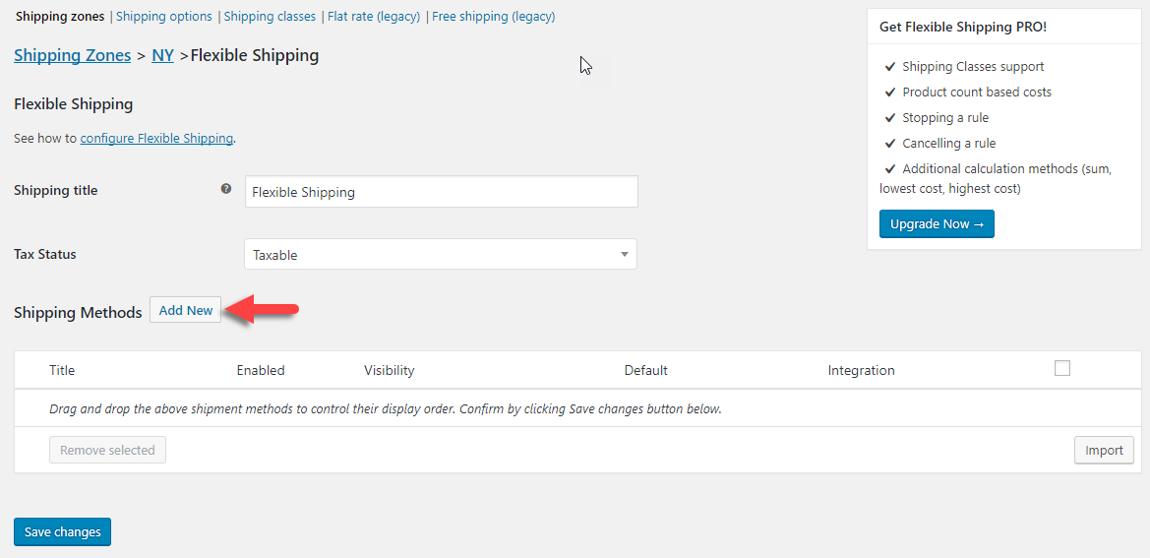Click the Import button
1150x558 pixels.
click(1104, 450)
